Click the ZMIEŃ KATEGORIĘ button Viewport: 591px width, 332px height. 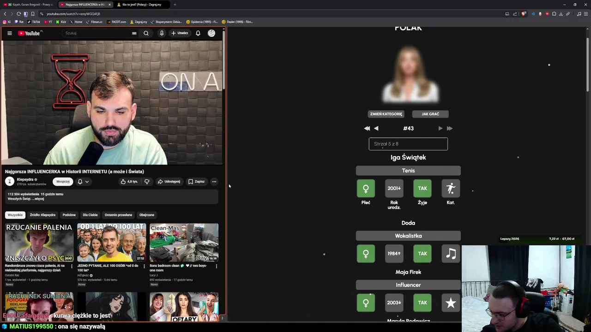tap(386, 114)
